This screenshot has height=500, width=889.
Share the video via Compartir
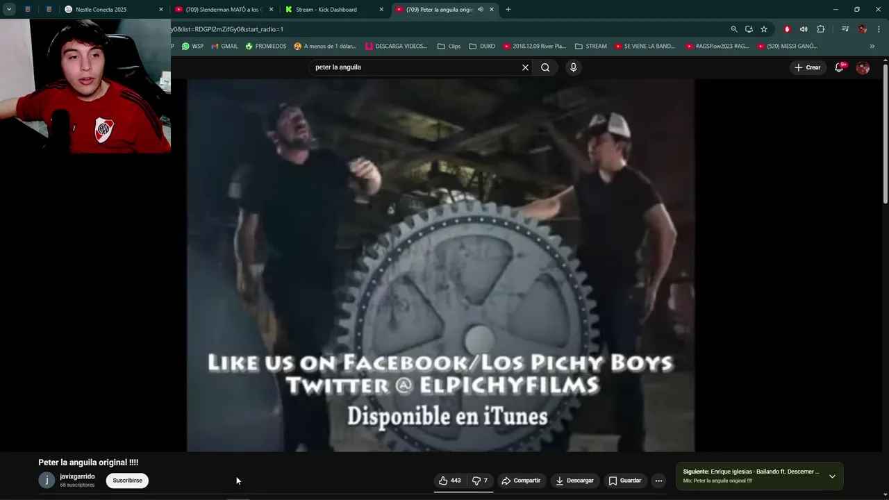click(x=521, y=481)
